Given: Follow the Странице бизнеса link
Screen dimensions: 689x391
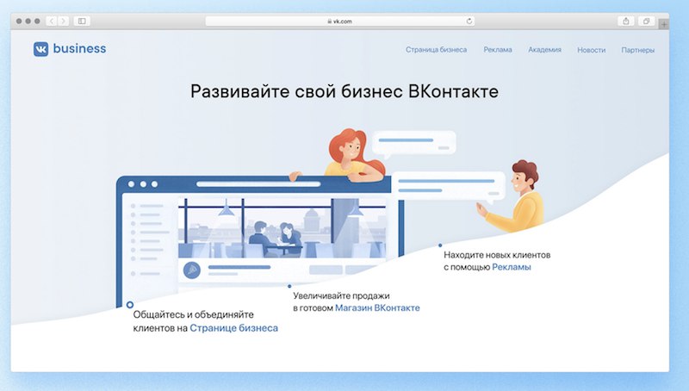Looking at the screenshot, I should tap(233, 328).
